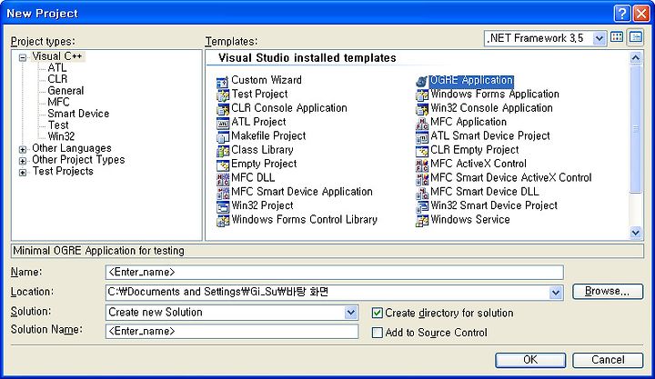Click the project Name input field
This screenshot has height=379, width=655.
(335, 272)
